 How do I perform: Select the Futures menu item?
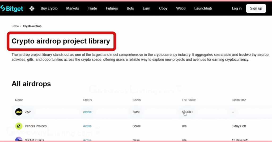[x=112, y=8]
